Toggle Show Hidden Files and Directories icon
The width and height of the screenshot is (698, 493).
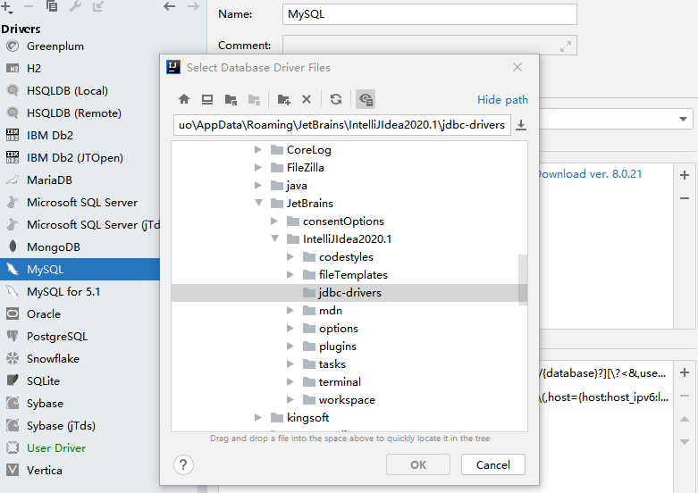(366, 99)
